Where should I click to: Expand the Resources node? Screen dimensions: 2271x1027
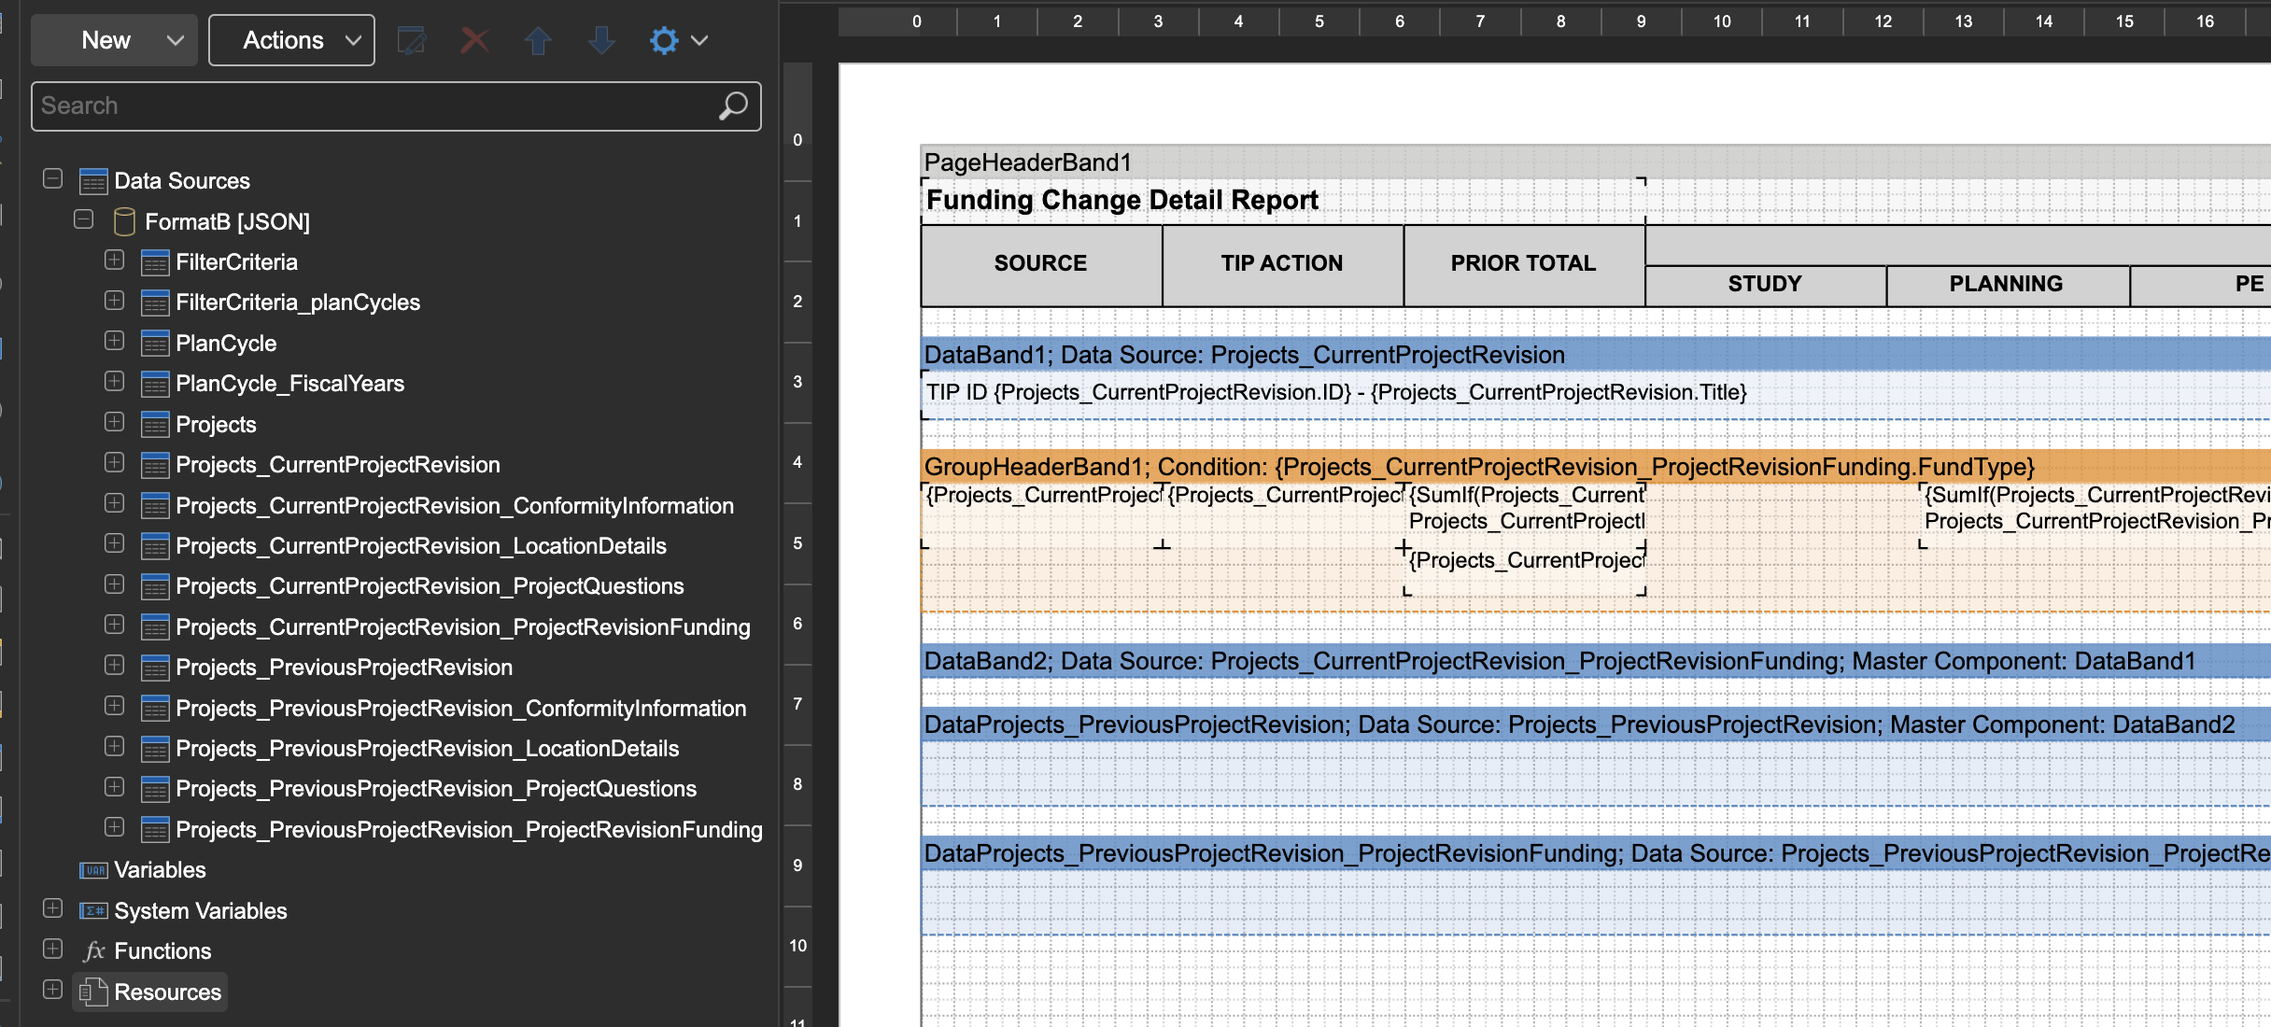[x=53, y=990]
